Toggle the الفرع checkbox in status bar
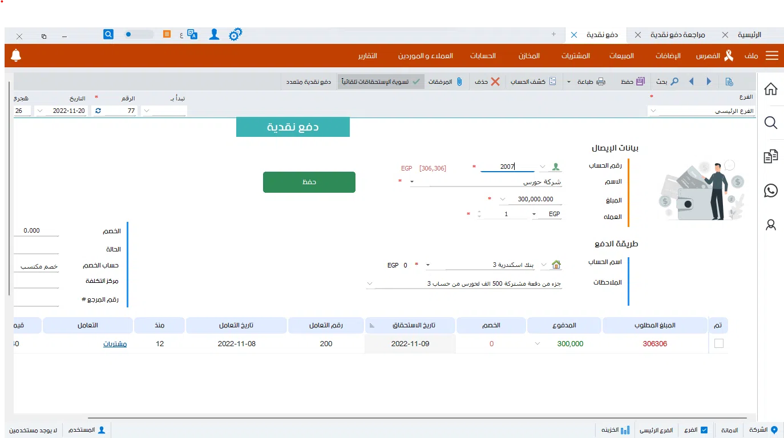This screenshot has height=438, width=784. (x=704, y=430)
